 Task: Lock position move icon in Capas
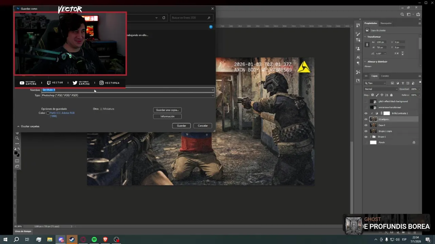[382, 95]
